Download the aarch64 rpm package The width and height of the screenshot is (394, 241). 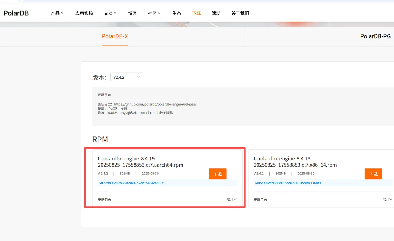[x=218, y=174]
